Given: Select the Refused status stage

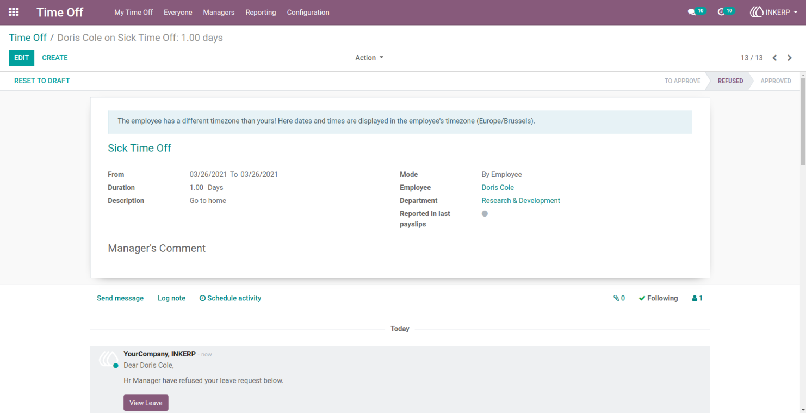Looking at the screenshot, I should (730, 81).
